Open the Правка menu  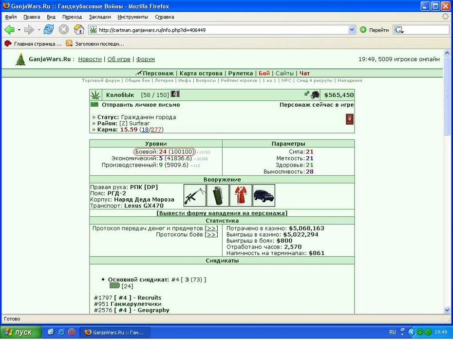[32, 17]
